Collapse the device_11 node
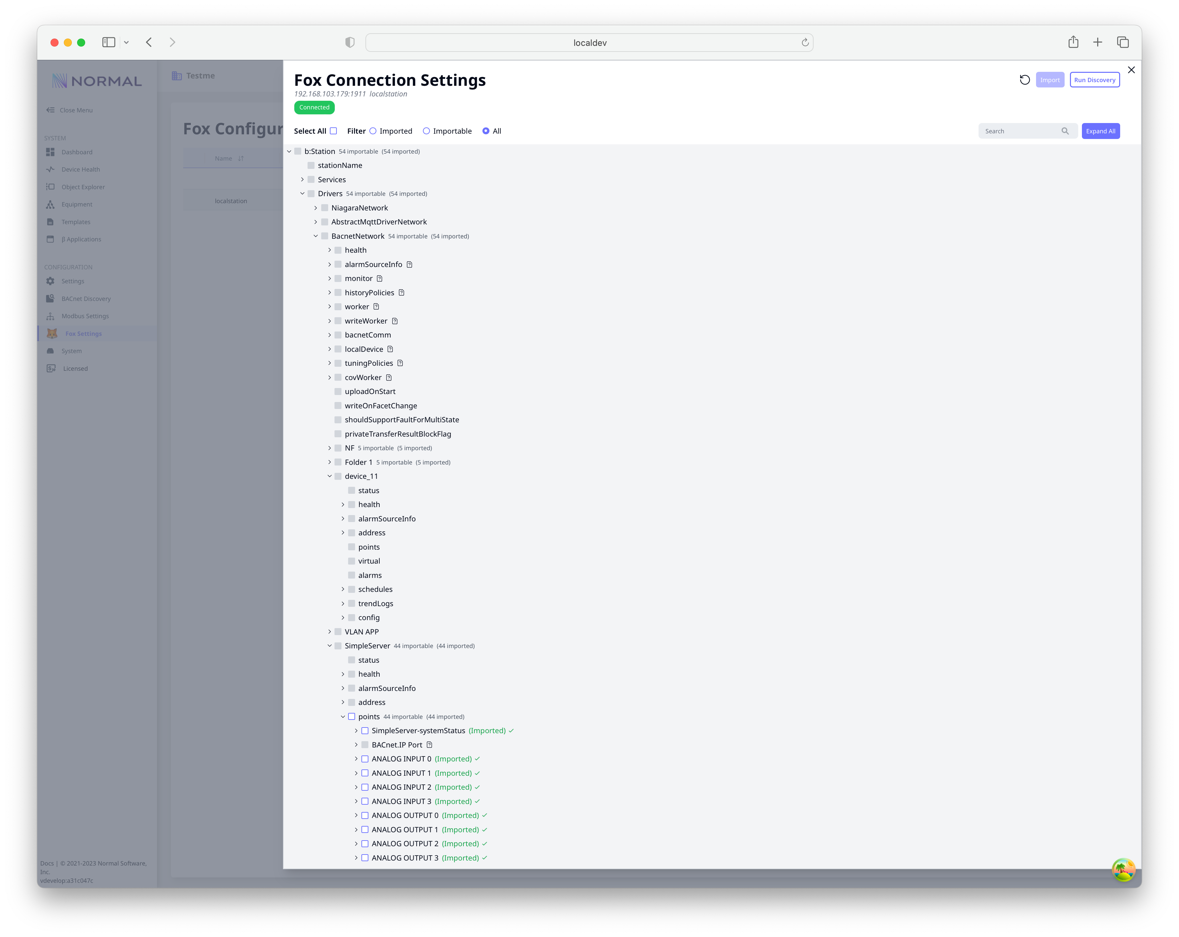 pyautogui.click(x=330, y=476)
